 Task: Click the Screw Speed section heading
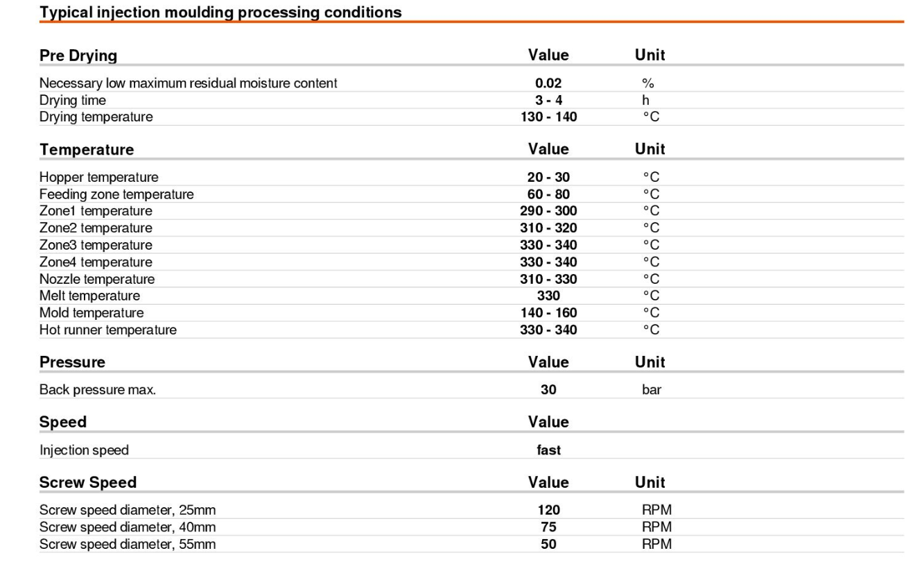(88, 482)
